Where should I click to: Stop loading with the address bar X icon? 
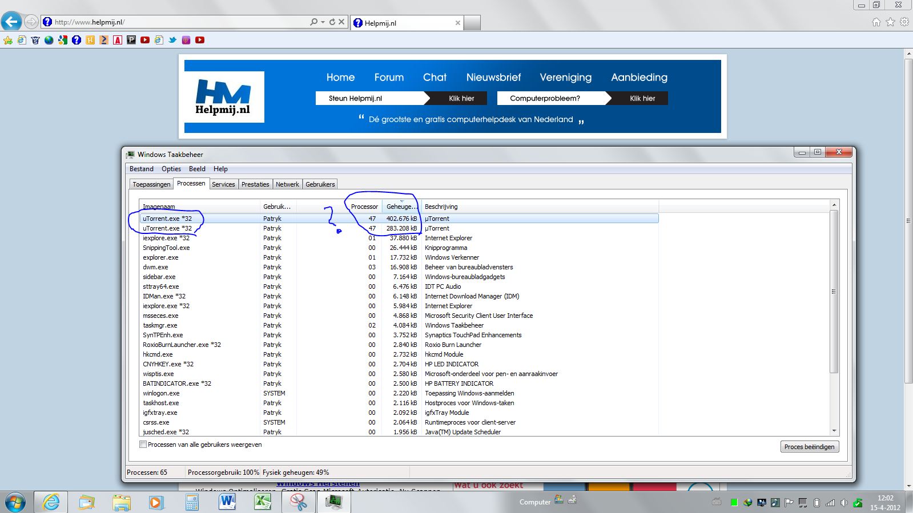point(341,22)
